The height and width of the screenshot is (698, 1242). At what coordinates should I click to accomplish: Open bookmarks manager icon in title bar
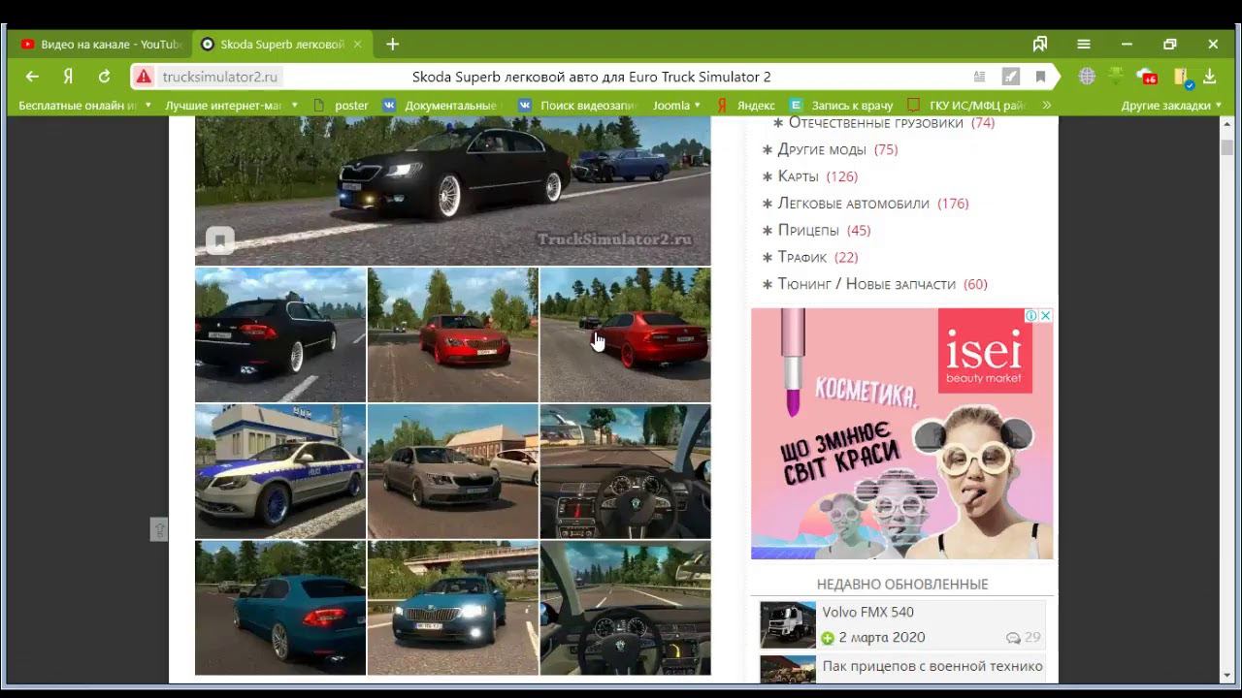1040,44
